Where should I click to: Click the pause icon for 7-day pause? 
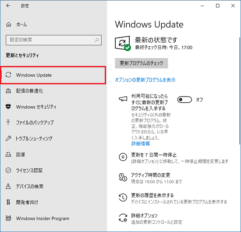click(123, 157)
